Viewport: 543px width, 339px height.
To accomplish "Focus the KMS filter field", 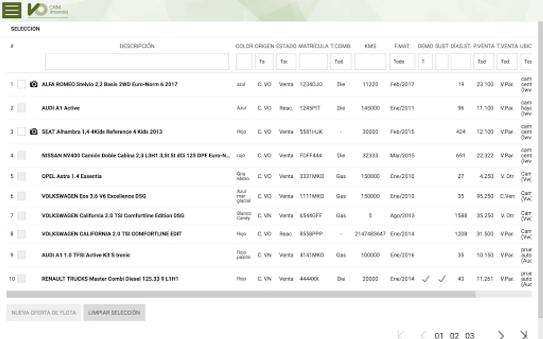I will pos(370,62).
